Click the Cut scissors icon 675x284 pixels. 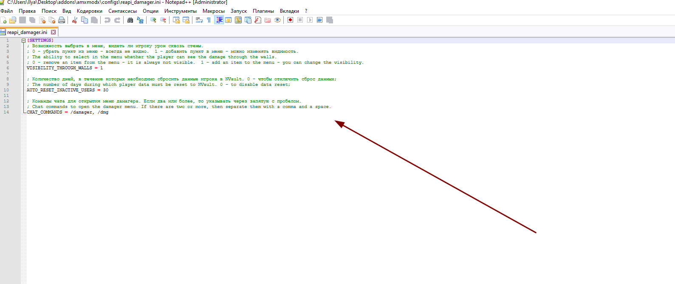click(x=74, y=20)
